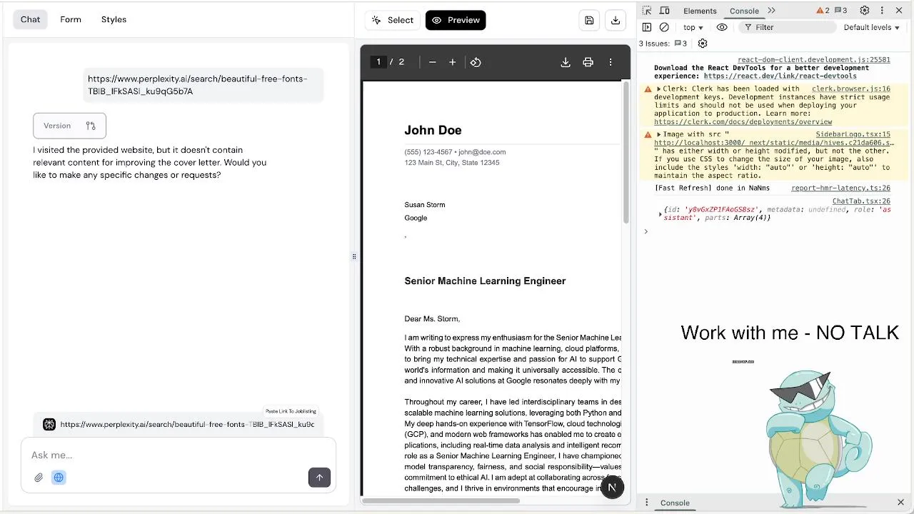The height and width of the screenshot is (514, 914).
Task: Click the Ask me chat input
Action: 179,455
